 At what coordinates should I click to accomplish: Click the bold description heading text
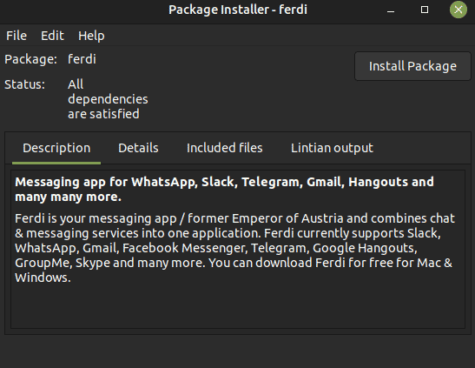(x=224, y=190)
